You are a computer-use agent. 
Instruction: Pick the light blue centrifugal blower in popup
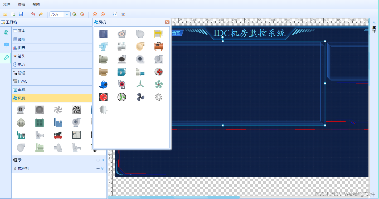pos(103,47)
